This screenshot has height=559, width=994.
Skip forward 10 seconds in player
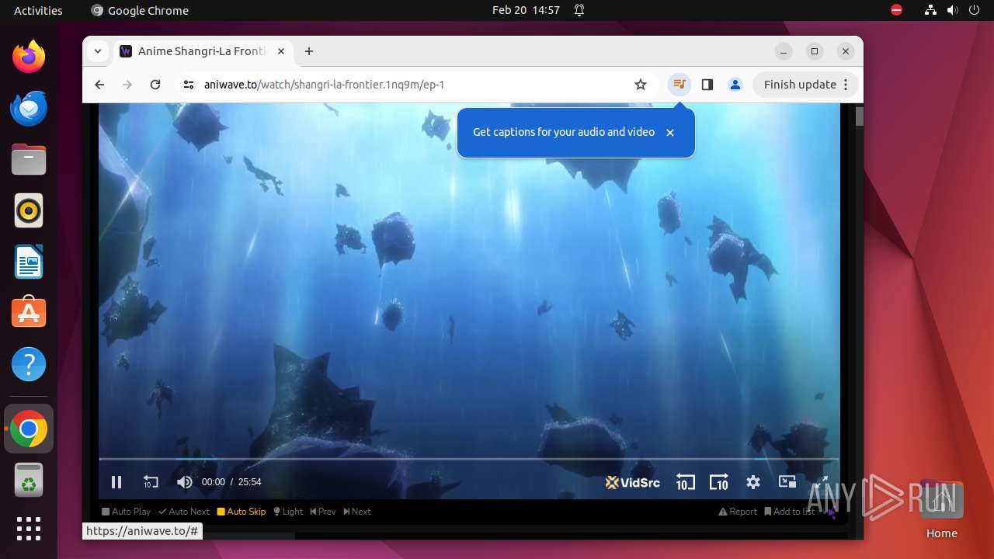coord(719,482)
